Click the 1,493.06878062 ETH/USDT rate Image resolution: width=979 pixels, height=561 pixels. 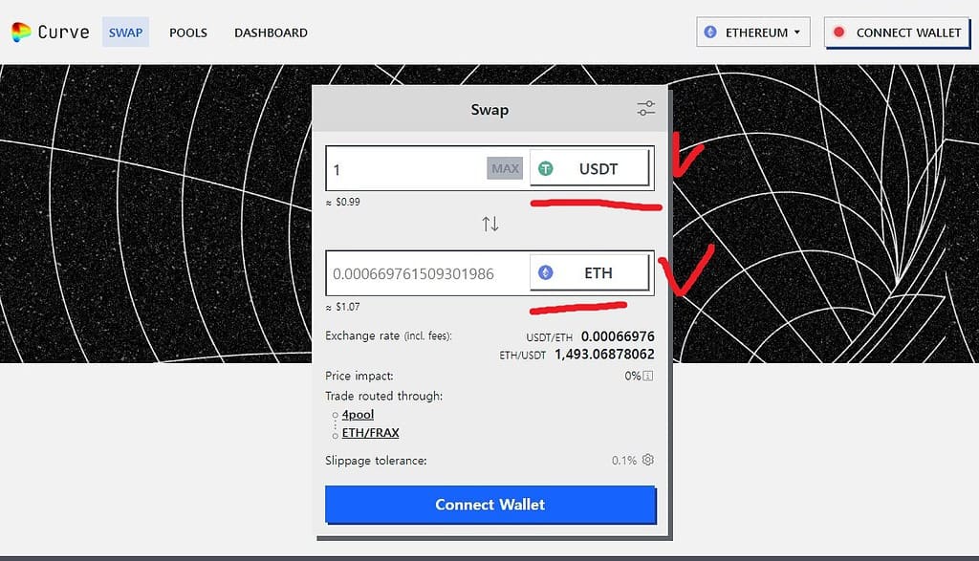[604, 355]
